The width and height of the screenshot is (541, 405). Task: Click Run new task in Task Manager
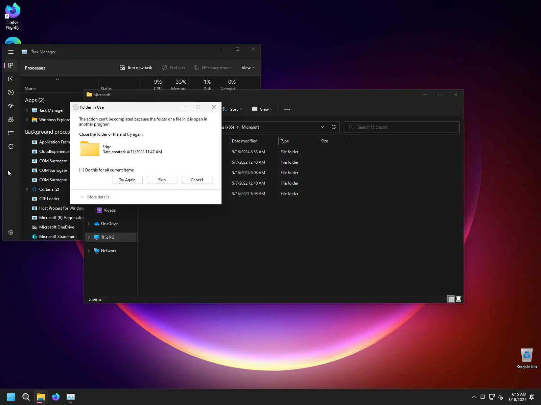(x=136, y=68)
